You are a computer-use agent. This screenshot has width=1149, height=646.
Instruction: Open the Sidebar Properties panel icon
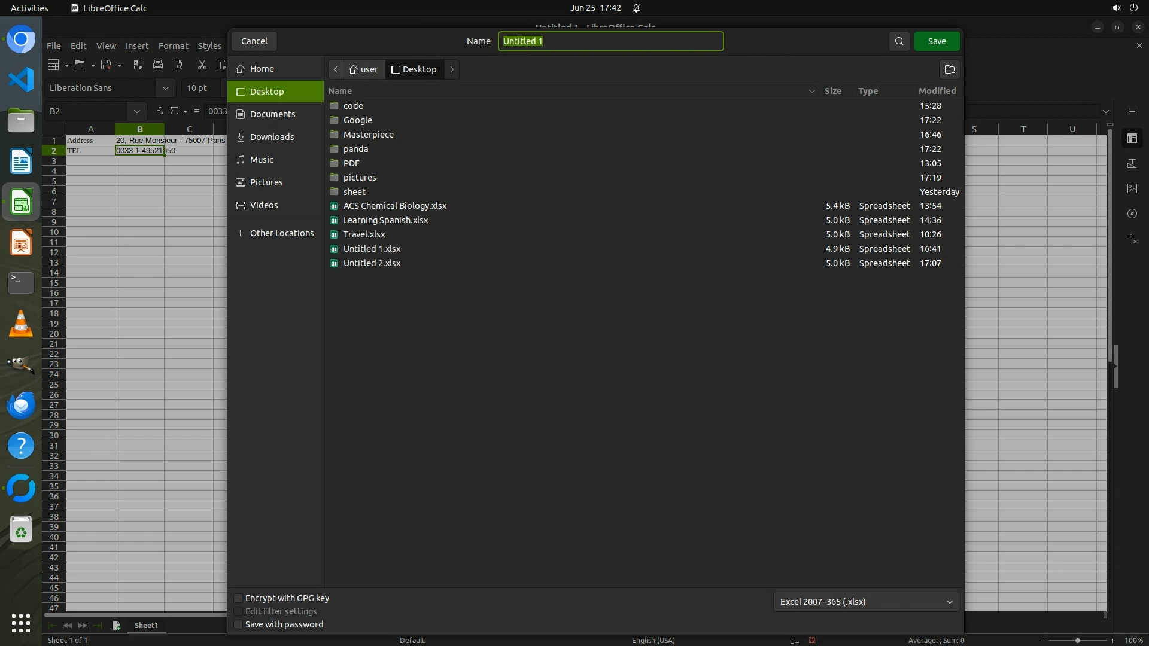tap(1132, 138)
